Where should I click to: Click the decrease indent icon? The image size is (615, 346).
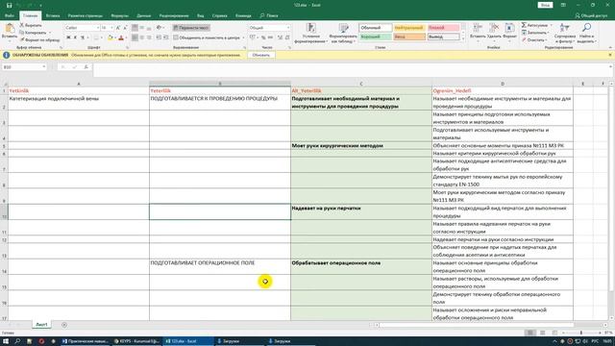coord(159,37)
